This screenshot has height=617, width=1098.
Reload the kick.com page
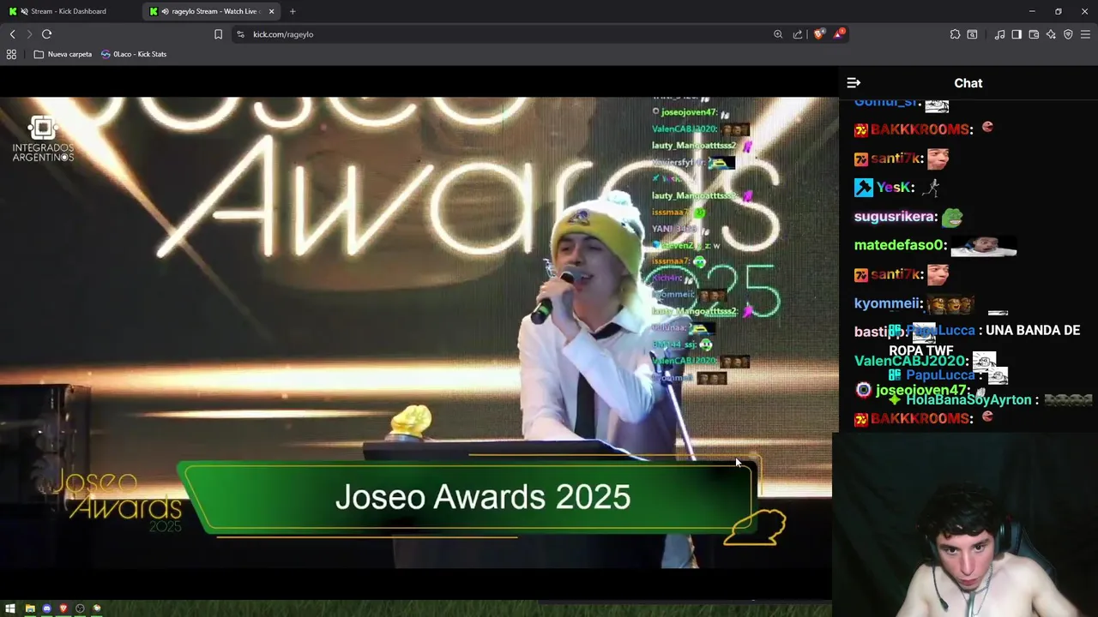[x=46, y=34]
